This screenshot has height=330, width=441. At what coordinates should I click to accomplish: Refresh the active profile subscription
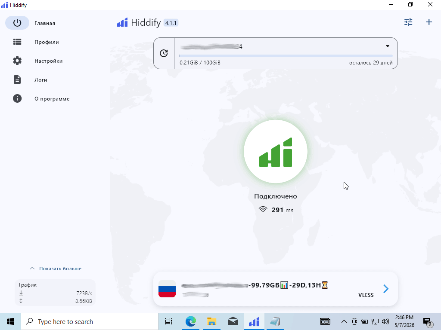[164, 53]
